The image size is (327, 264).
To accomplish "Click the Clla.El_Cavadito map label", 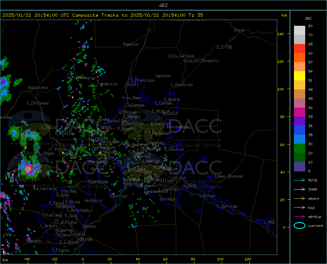I will 201,61.
